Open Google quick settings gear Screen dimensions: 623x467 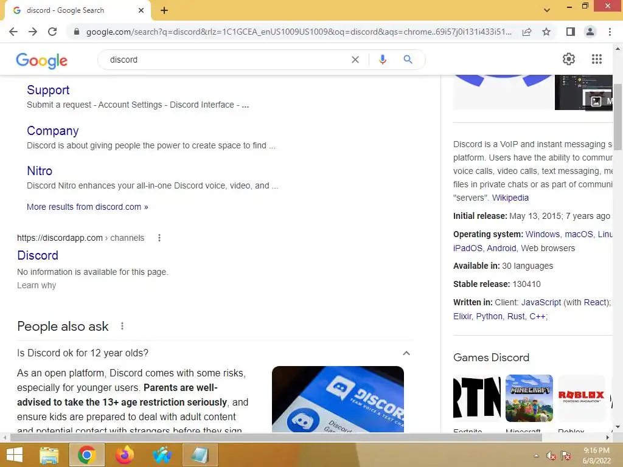[x=569, y=59]
